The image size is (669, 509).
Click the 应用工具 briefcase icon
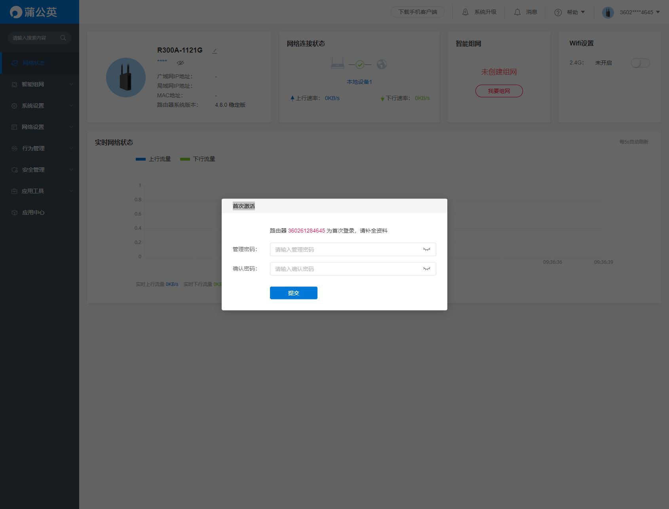(14, 191)
